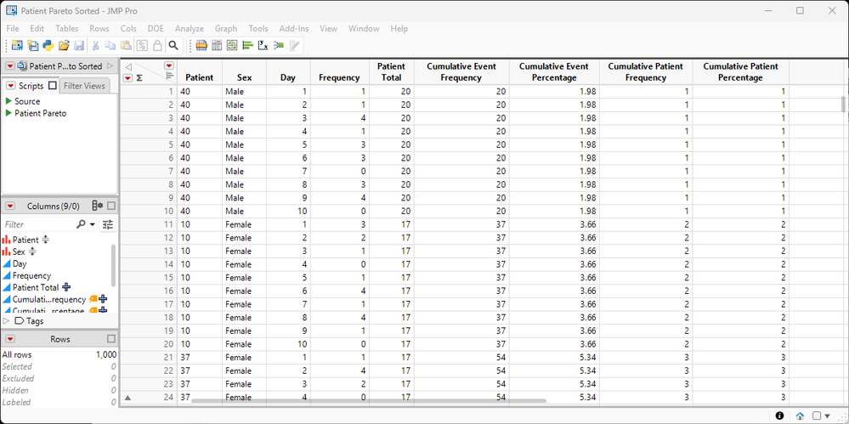This screenshot has width=849, height=424.
Task: Open the red triangle beside the Sigma symbol
Action: 127,77
